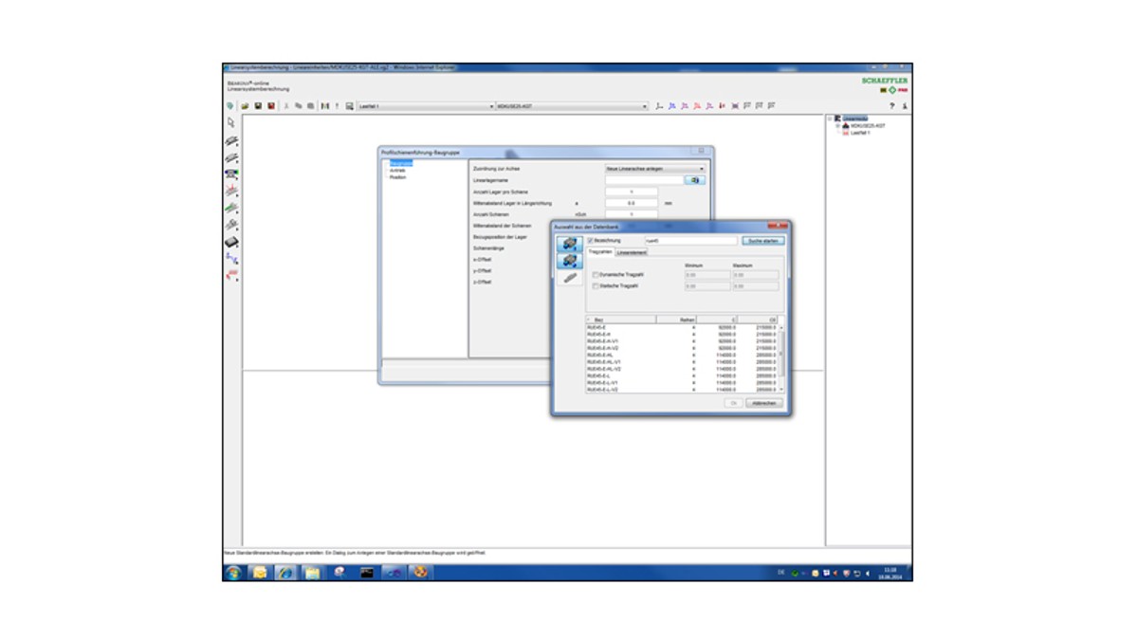1138x640 pixels.
Task: Click the open folder icon in toolbar
Action: [245, 106]
